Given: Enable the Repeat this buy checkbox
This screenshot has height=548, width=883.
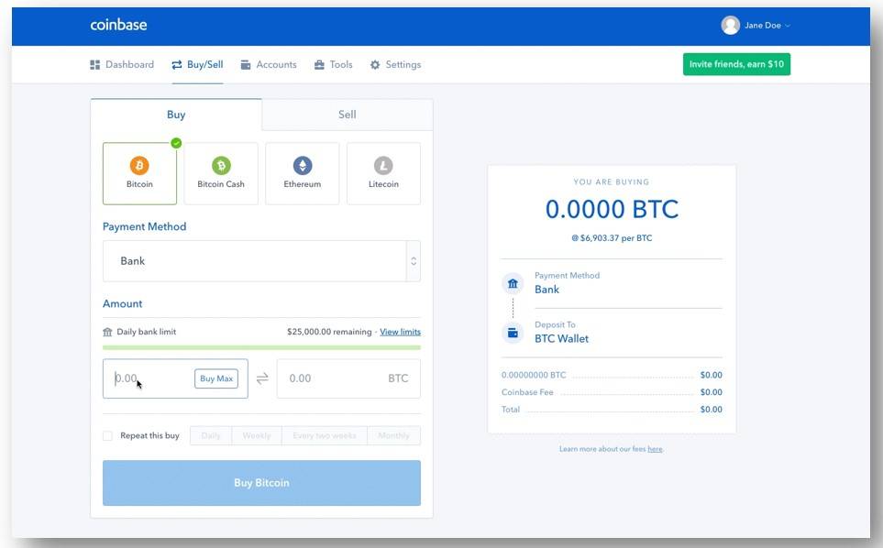Looking at the screenshot, I should pos(107,435).
